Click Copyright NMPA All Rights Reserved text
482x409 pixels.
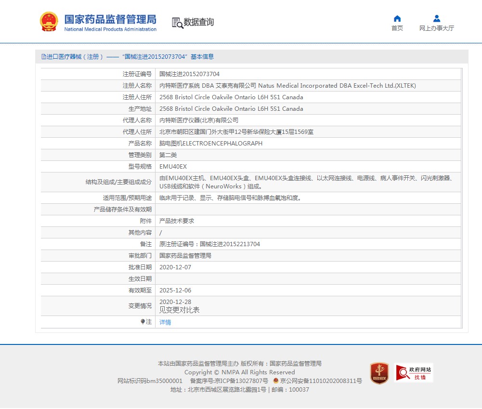[x=239, y=372]
